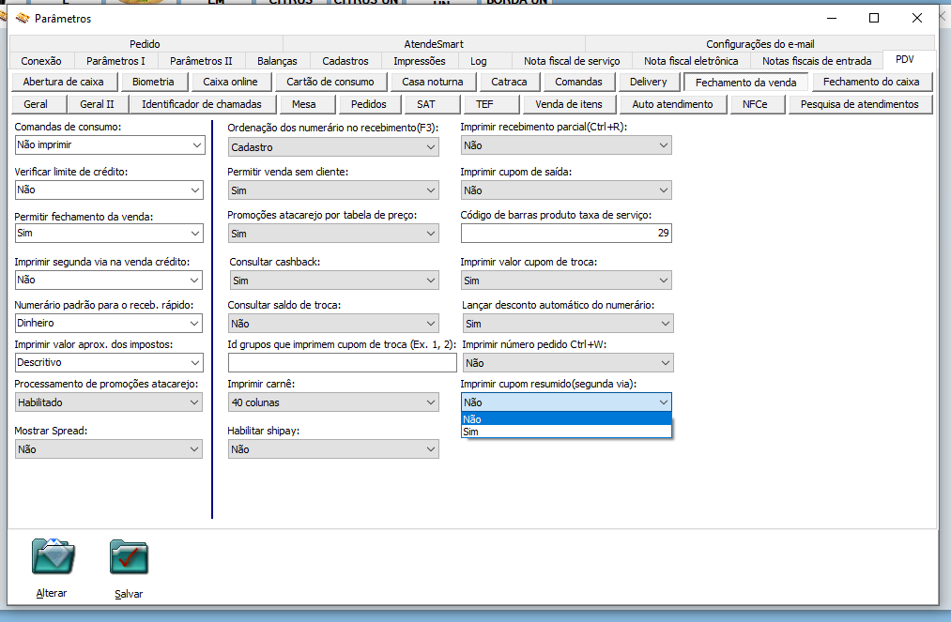Viewport: 951px width, 622px height.
Task: Click the Identificador de chamadas button
Action: pos(202,104)
